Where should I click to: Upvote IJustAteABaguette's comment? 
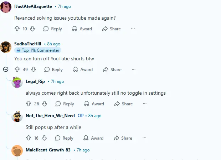tap(17, 29)
